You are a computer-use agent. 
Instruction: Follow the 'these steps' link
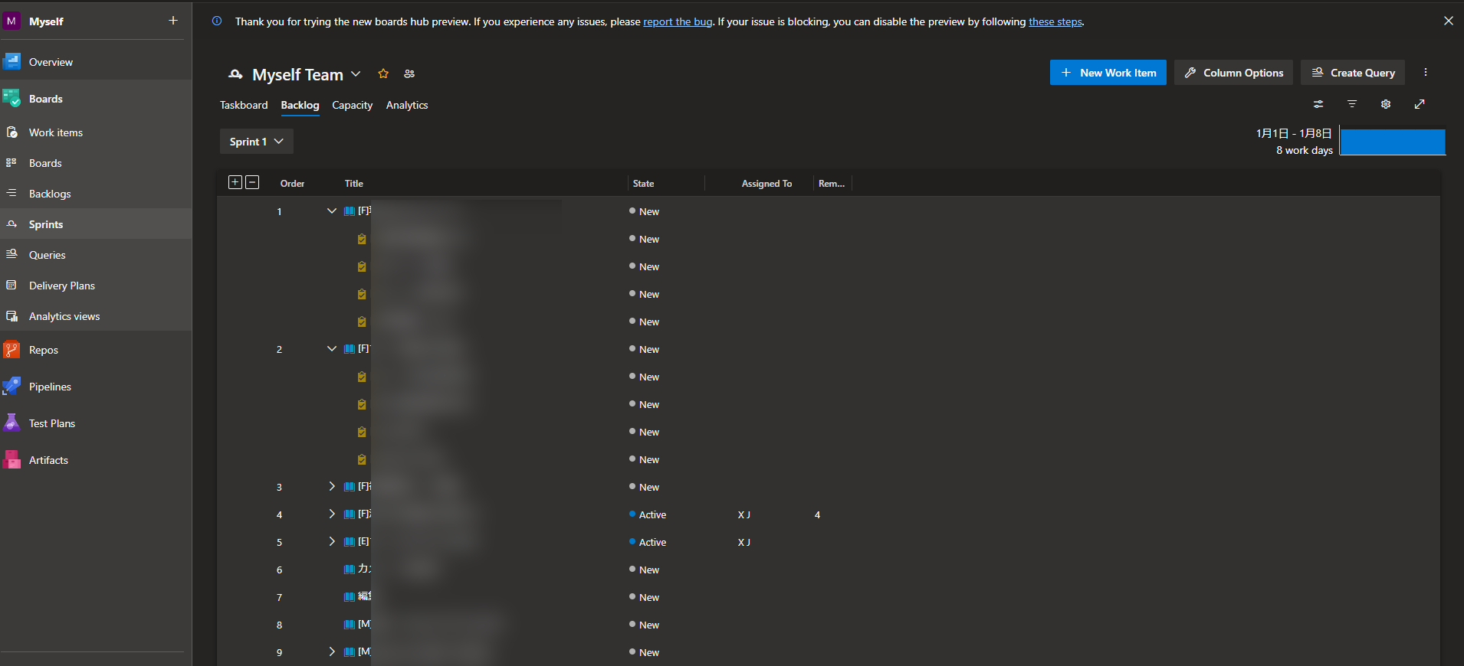[1055, 21]
